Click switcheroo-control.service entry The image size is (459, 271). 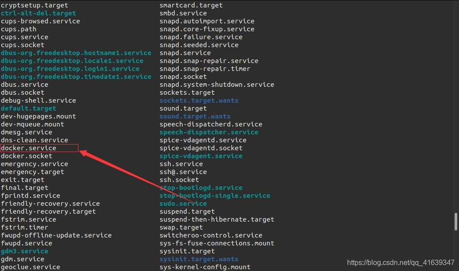(211, 235)
